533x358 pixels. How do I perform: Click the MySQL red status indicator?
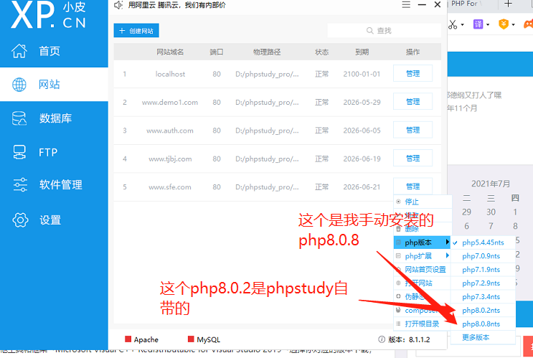191,339
